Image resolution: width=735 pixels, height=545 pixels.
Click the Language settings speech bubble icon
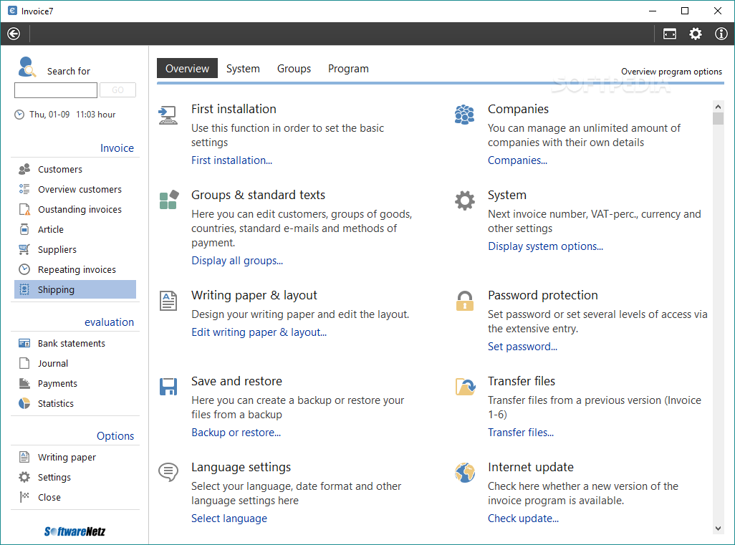(x=168, y=472)
